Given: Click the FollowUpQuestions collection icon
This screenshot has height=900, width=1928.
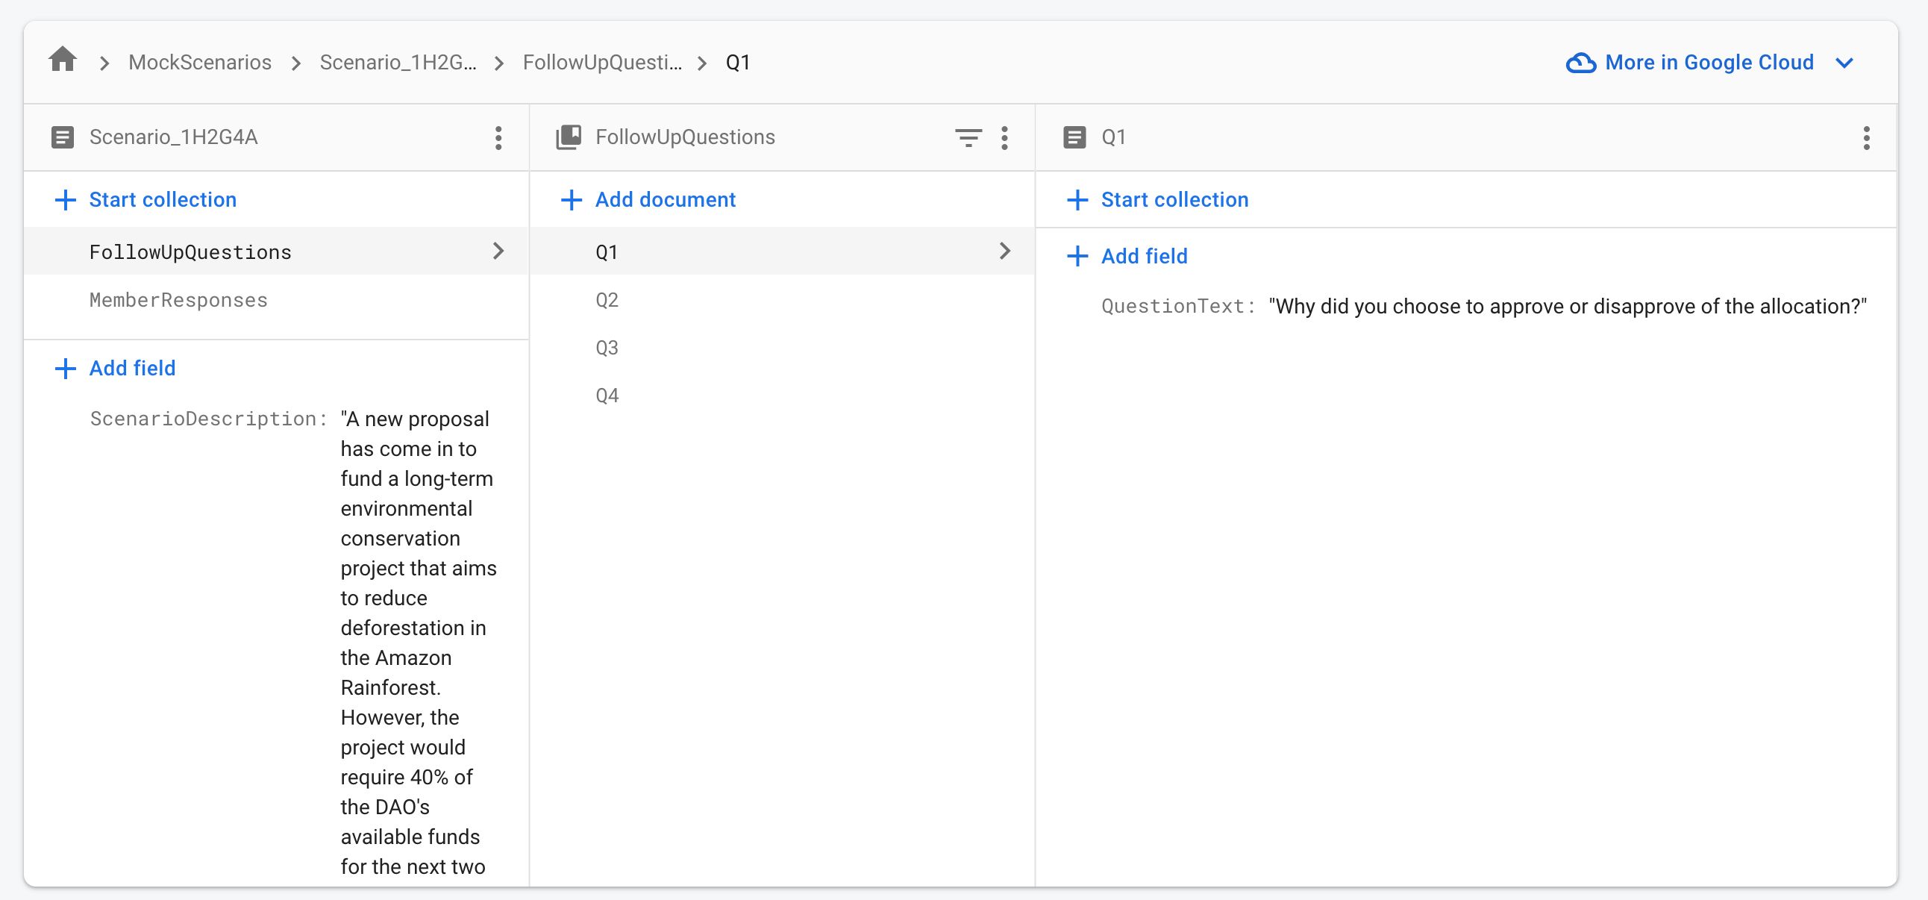Looking at the screenshot, I should 568,137.
